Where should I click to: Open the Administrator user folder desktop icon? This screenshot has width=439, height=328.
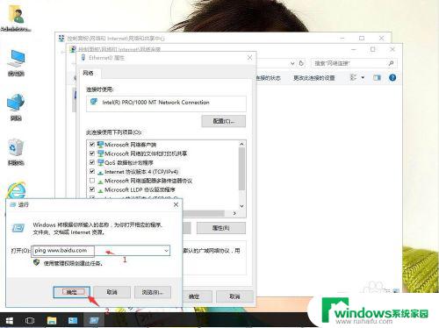[16, 18]
